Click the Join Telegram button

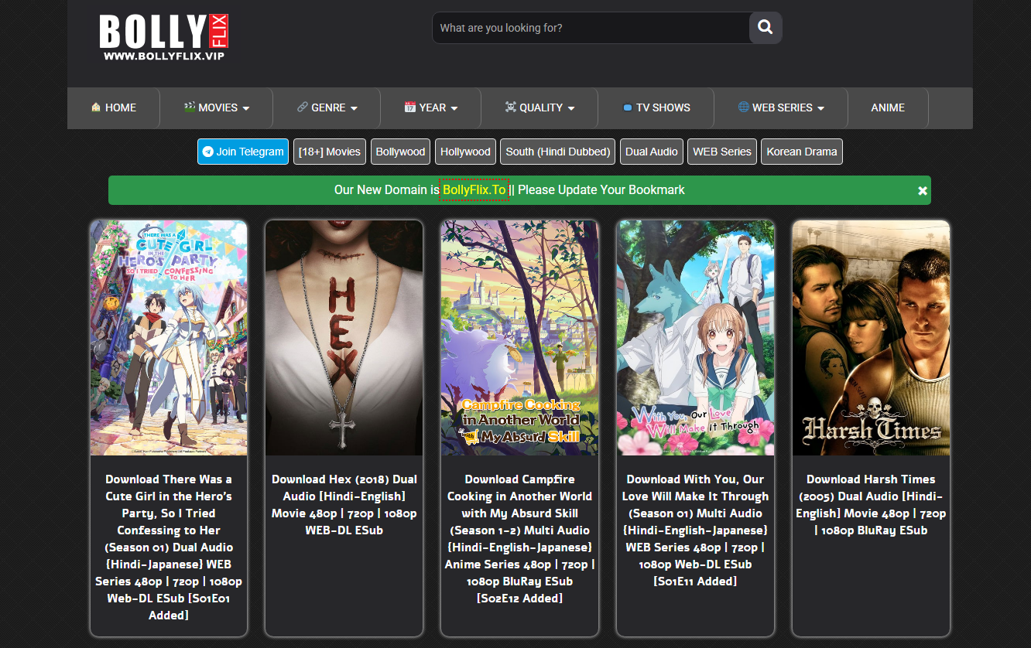pos(243,152)
